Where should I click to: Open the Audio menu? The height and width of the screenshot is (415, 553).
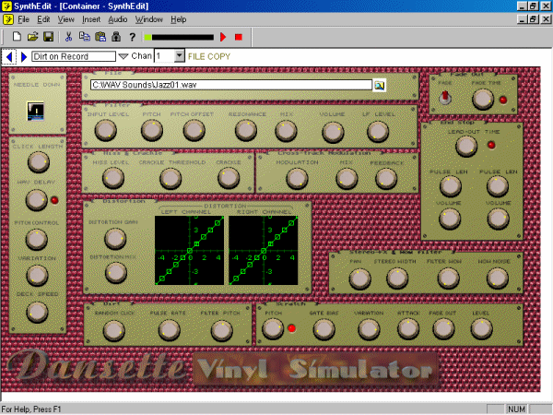(117, 18)
